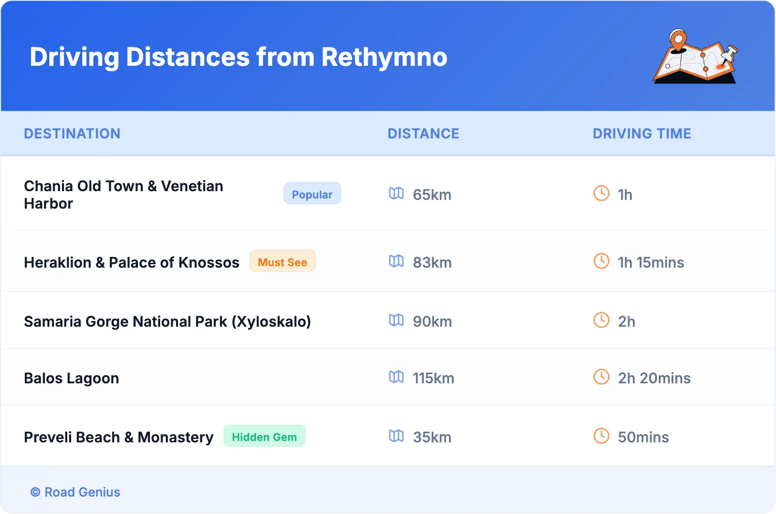Click the 2h 20mins driving time
Screen dimensions: 776x514
tap(654, 378)
